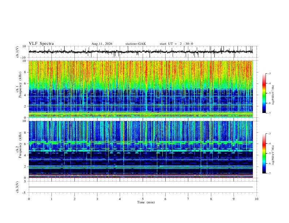Click the -3 label on upper color bar

[x=269, y=73]
